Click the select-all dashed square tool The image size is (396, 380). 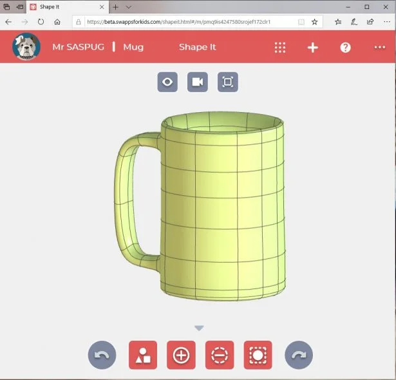258,355
